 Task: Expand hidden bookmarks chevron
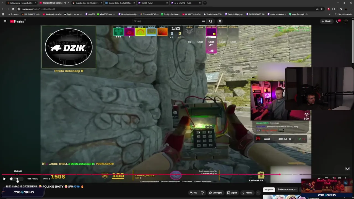[329, 14]
